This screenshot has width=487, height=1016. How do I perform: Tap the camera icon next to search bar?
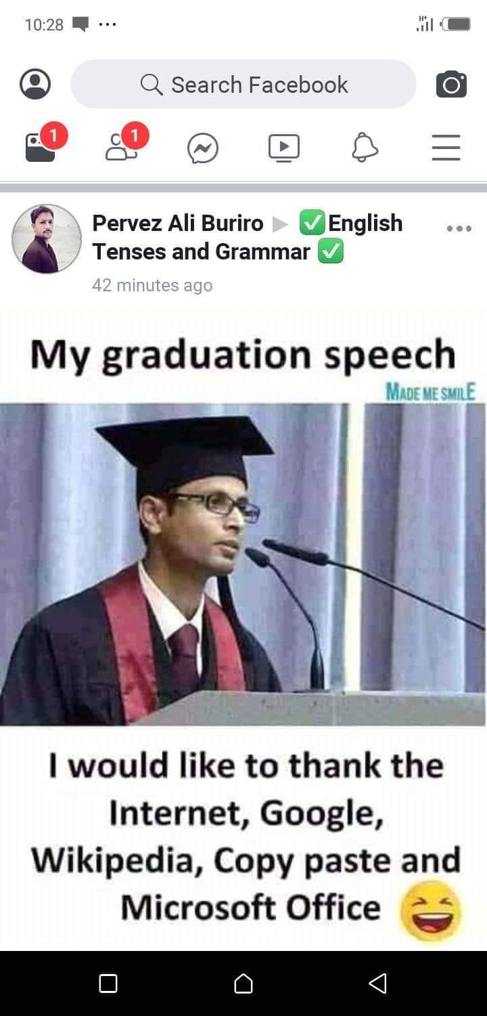[451, 85]
